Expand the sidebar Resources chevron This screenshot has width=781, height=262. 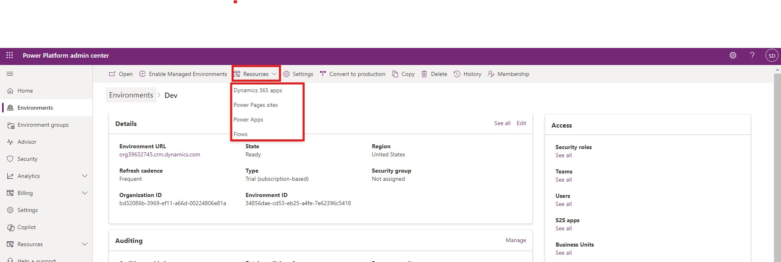(x=85, y=244)
